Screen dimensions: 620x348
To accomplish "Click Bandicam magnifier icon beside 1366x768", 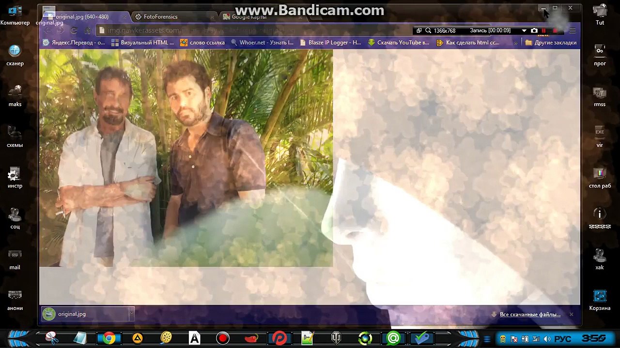I will point(428,30).
